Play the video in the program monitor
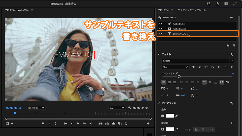The image size is (242, 136). coord(78,123)
